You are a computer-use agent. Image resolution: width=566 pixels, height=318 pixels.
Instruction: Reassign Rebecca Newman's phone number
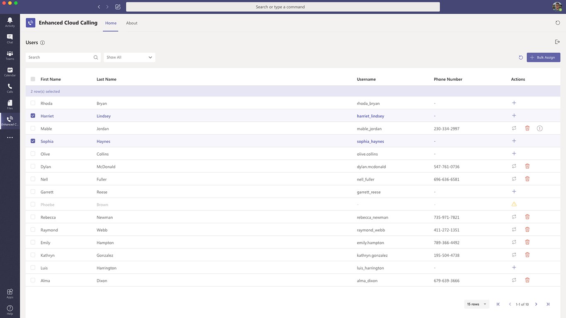point(514,217)
